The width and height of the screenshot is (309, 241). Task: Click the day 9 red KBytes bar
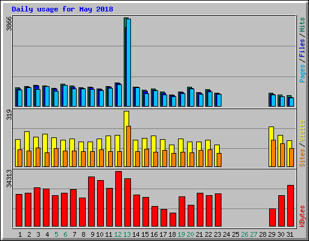point(91,202)
